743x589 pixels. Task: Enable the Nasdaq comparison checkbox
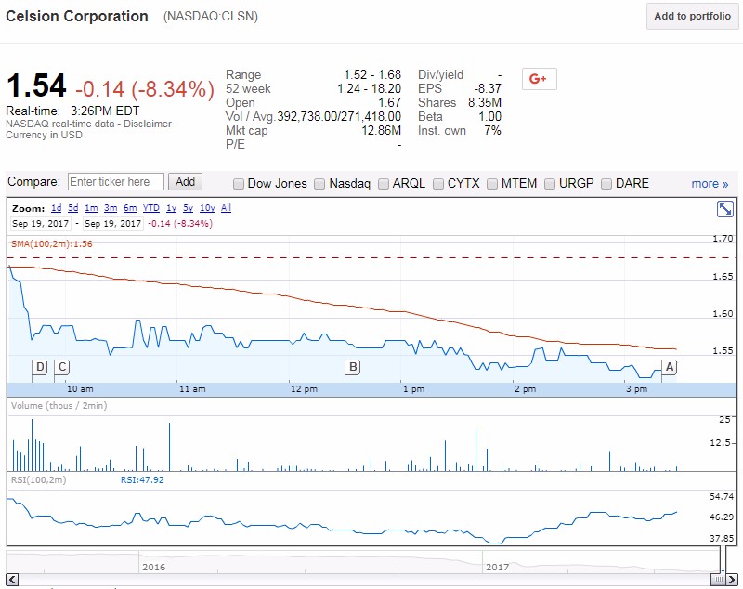click(319, 184)
